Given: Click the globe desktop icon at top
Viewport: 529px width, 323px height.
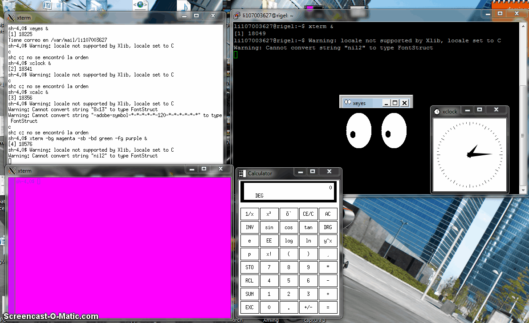Looking at the screenshot, I should 140,5.
